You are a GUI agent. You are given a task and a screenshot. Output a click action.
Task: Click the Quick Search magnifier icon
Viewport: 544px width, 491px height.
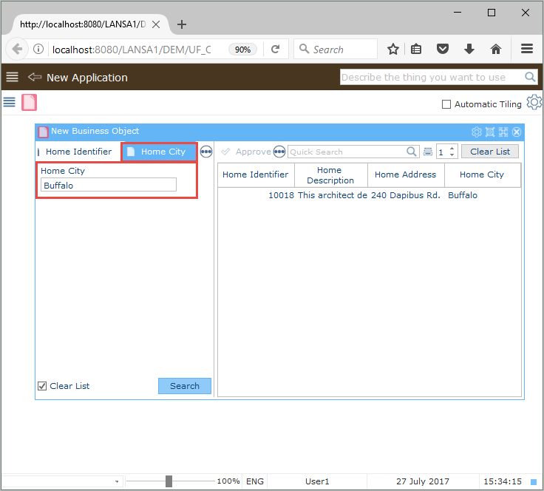click(412, 152)
